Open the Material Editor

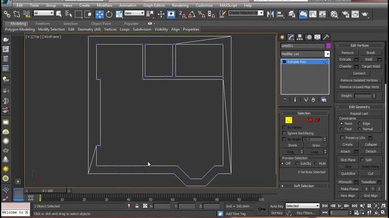pyautogui.click(x=334, y=15)
